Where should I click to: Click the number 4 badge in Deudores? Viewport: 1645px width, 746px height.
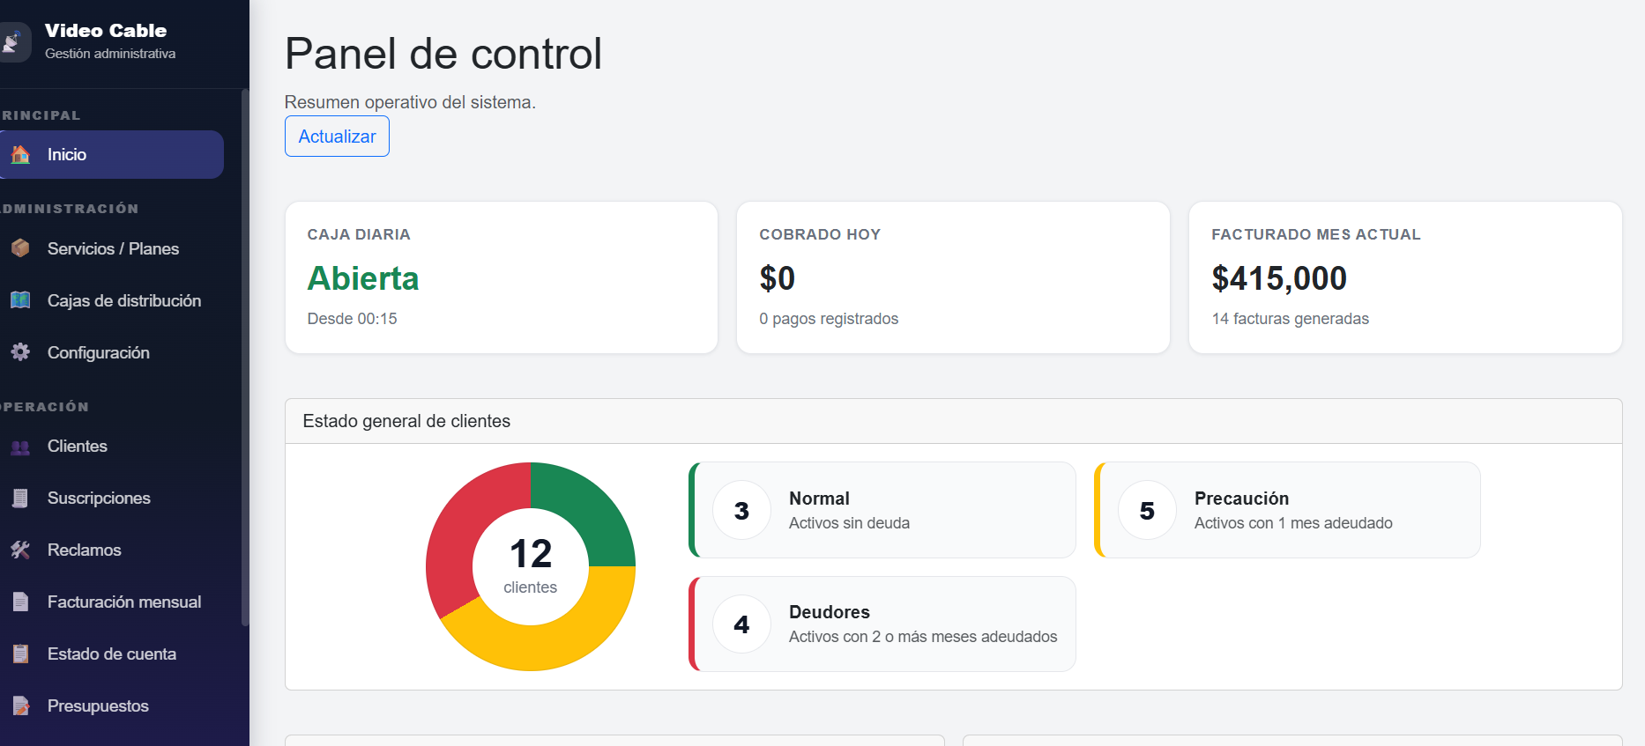point(741,624)
